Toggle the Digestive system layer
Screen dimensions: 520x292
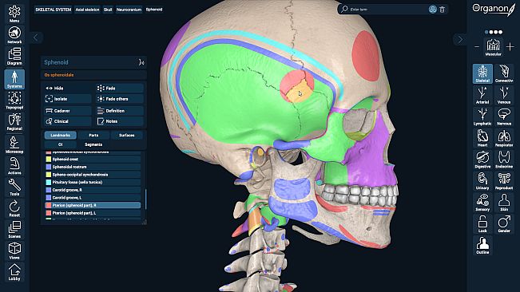482,160
